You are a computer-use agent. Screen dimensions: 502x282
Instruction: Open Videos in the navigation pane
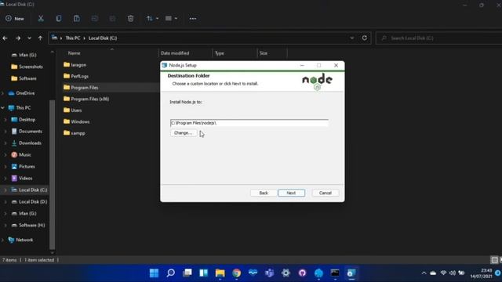22,178
